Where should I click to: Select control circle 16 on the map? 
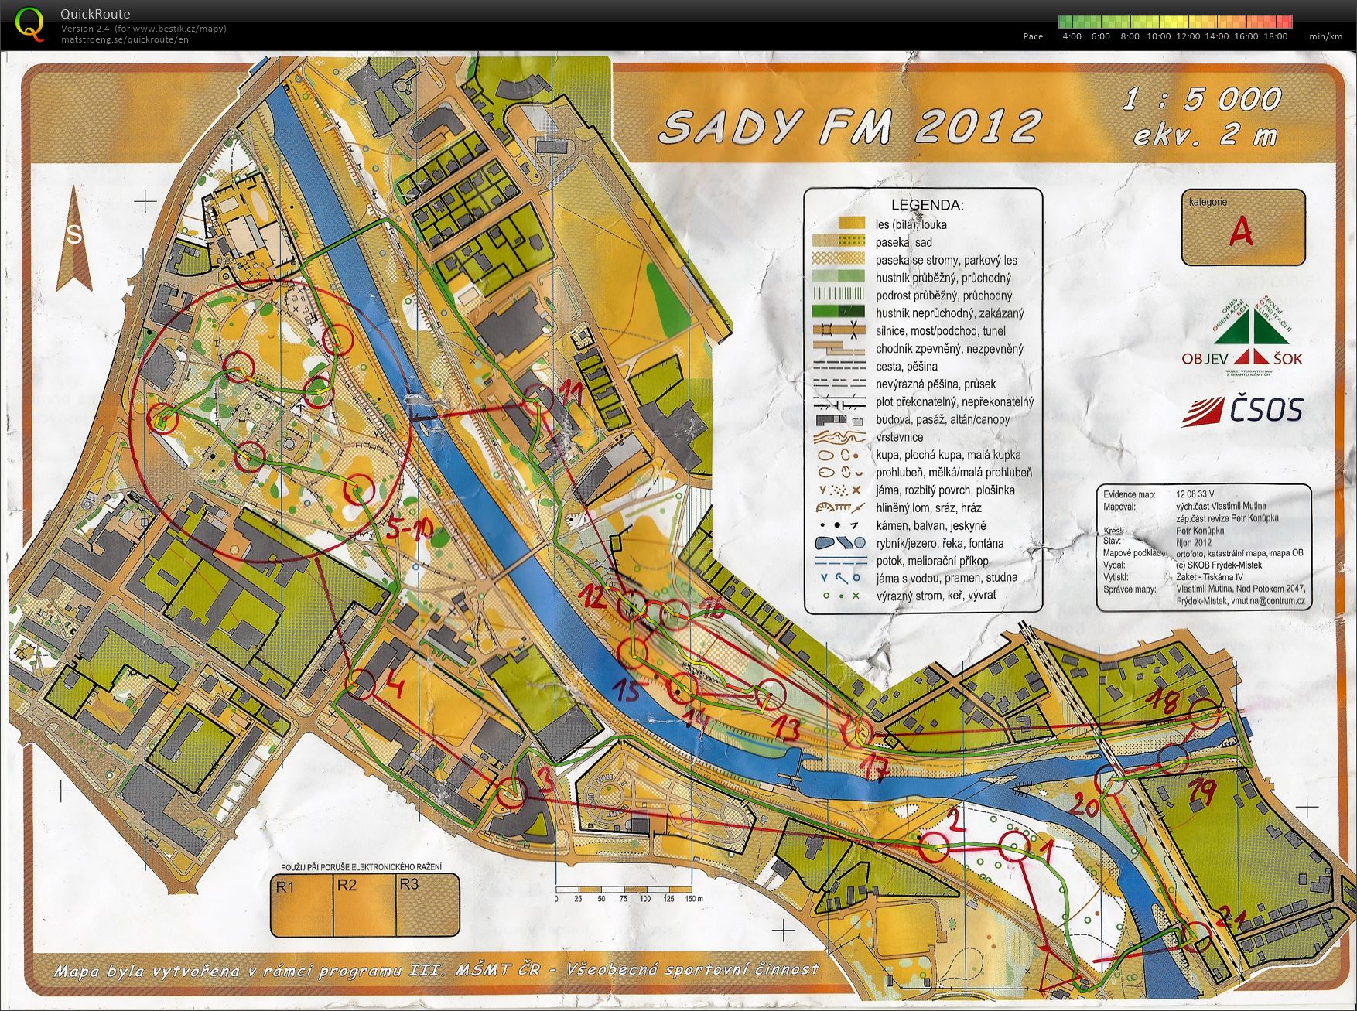tap(675, 615)
